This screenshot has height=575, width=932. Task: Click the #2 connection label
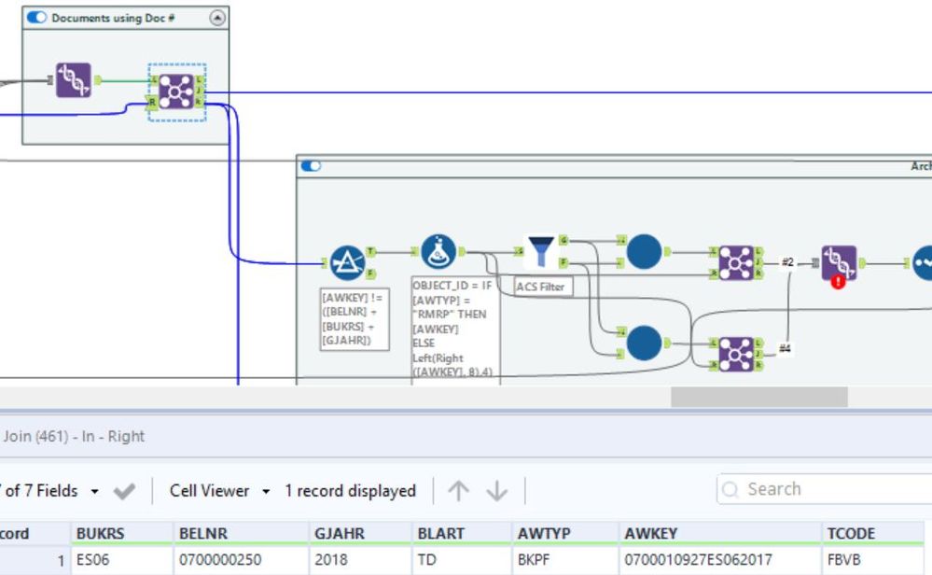click(787, 262)
